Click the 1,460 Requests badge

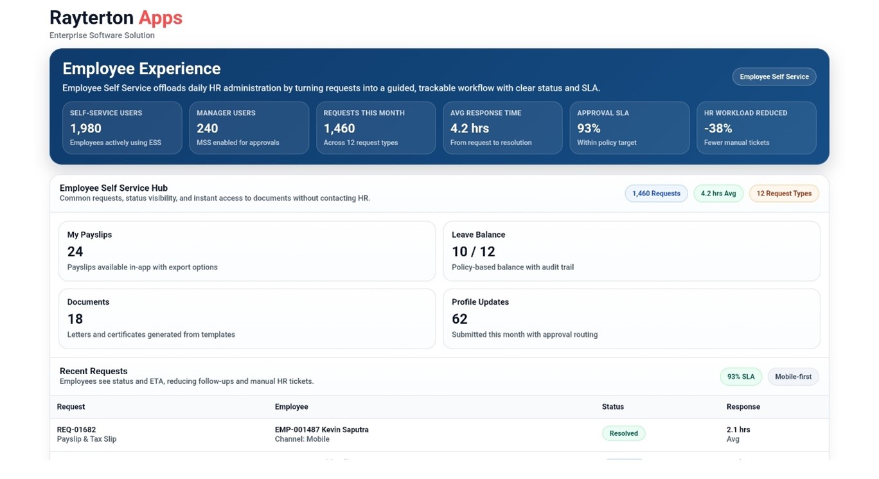pos(656,194)
